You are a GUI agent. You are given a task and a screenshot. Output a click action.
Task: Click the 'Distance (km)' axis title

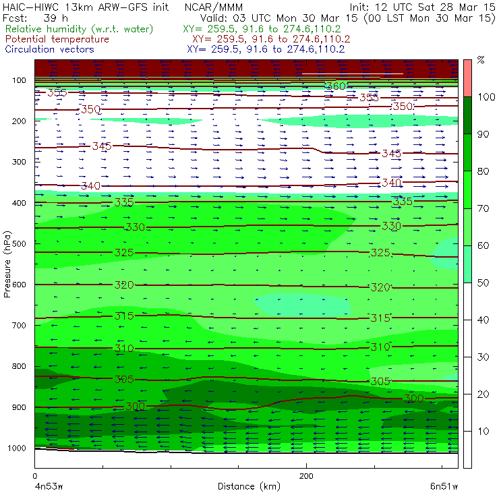(249, 486)
